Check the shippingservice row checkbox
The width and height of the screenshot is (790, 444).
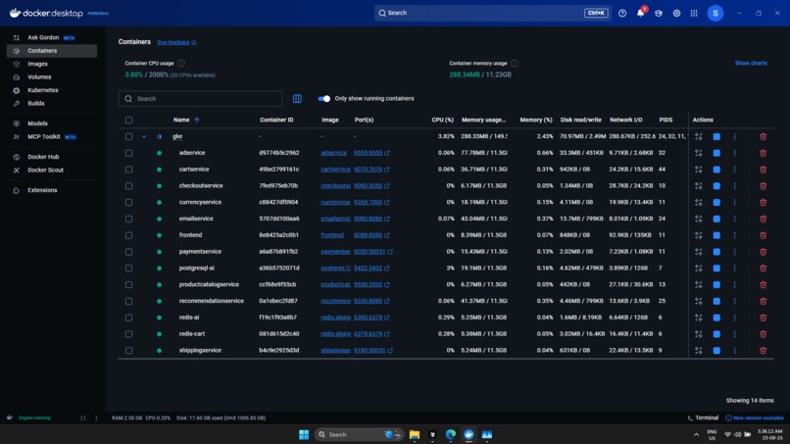pos(129,350)
